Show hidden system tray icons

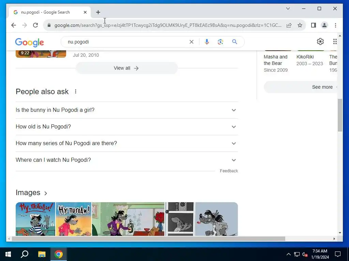click(288, 254)
